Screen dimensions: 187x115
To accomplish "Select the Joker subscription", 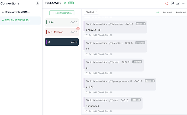I will point(62,22).
